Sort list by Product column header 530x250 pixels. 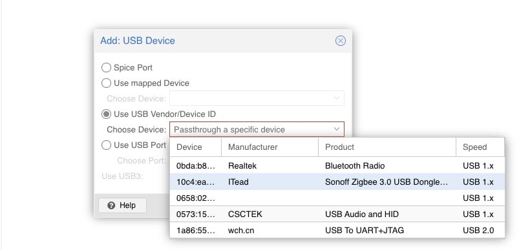(387, 147)
